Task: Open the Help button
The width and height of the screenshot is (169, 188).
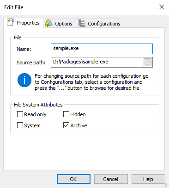Action: (148, 179)
